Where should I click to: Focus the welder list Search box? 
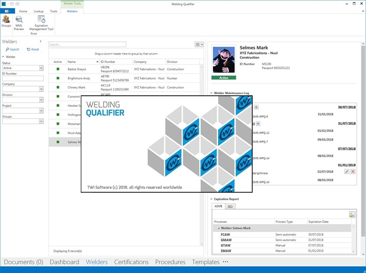coord(87,44)
